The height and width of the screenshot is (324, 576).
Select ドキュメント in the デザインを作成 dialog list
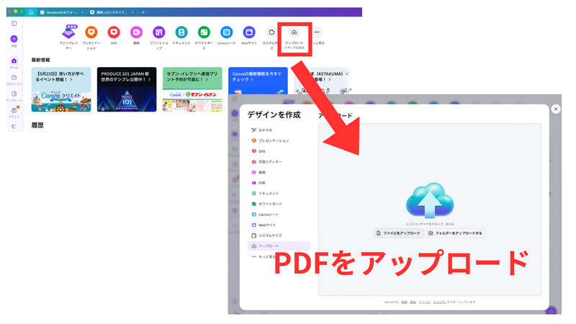(x=279, y=193)
